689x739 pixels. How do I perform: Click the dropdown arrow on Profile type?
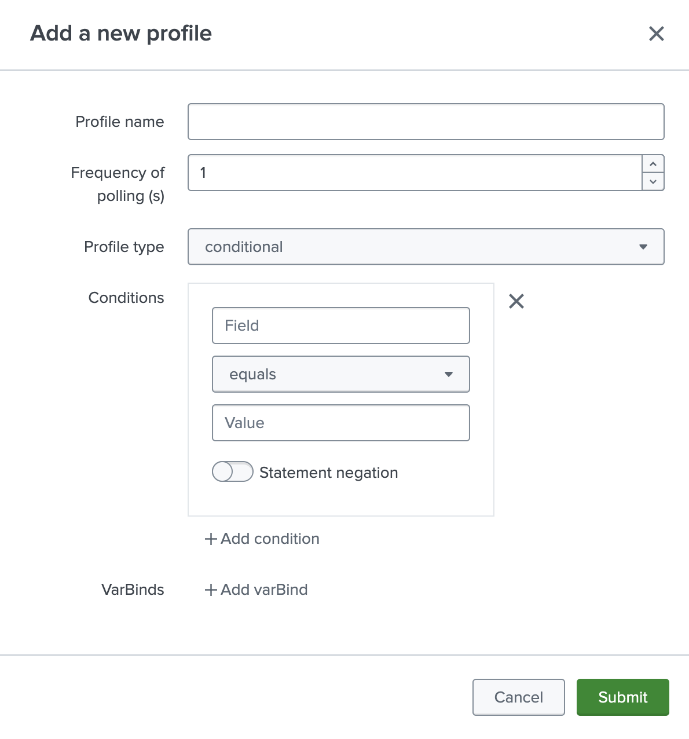(x=643, y=247)
